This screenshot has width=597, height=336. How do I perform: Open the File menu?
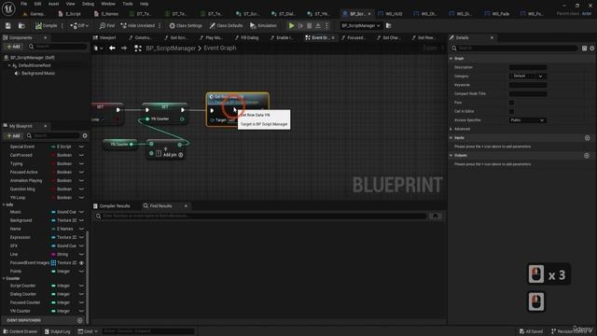(x=23, y=4)
